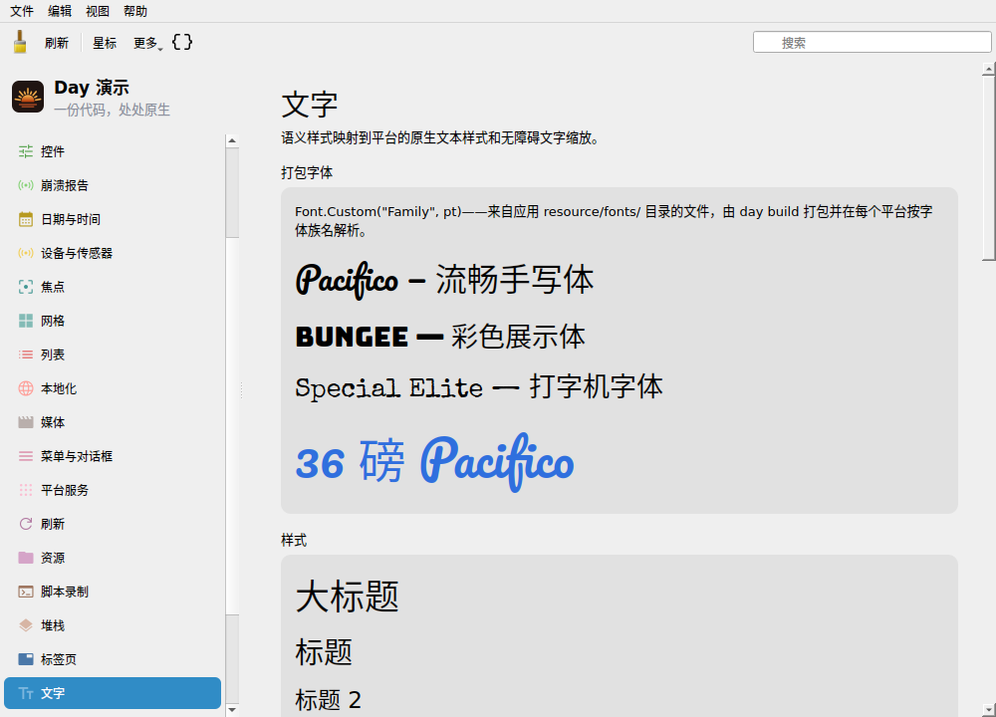Click the 一份代码，处处原生 subtitle
This screenshot has height=717, width=996.
point(113,110)
